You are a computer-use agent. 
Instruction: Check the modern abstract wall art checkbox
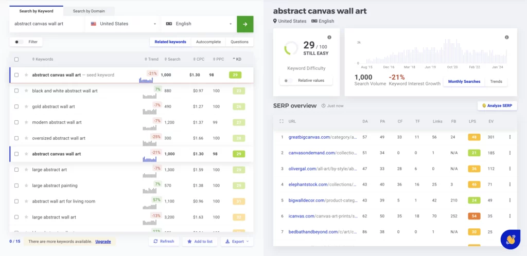click(16, 122)
